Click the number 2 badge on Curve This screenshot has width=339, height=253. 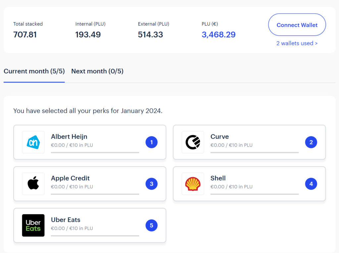pyautogui.click(x=311, y=142)
